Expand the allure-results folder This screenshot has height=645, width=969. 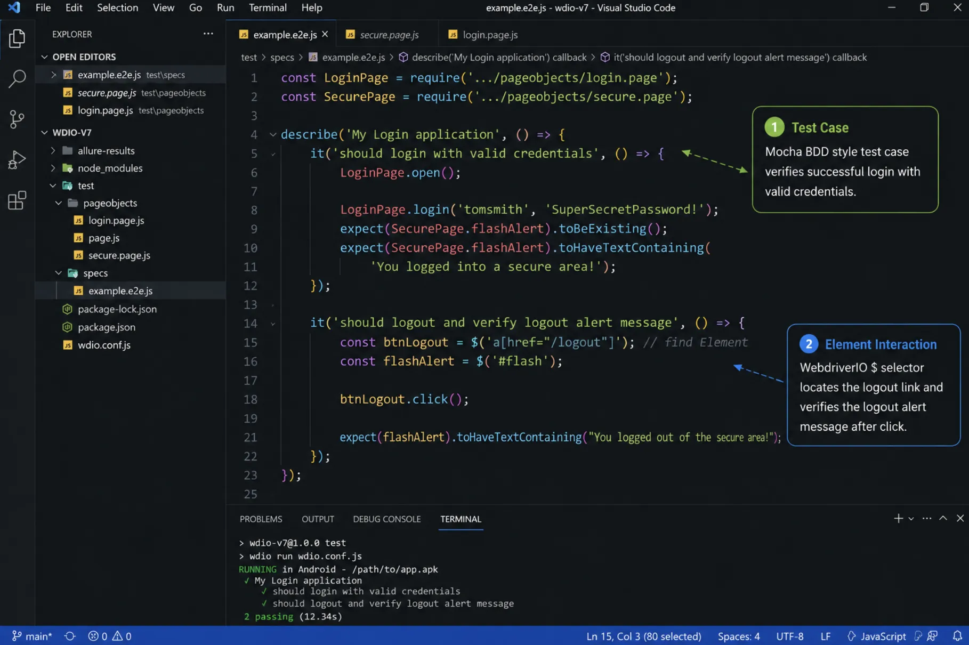pos(53,150)
